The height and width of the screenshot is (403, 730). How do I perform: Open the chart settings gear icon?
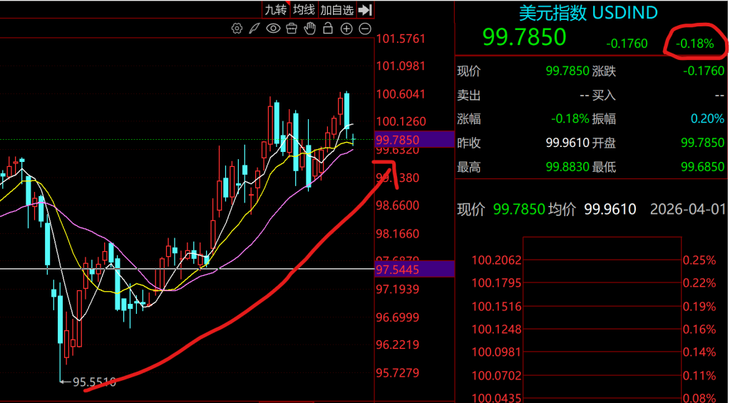coord(237,29)
